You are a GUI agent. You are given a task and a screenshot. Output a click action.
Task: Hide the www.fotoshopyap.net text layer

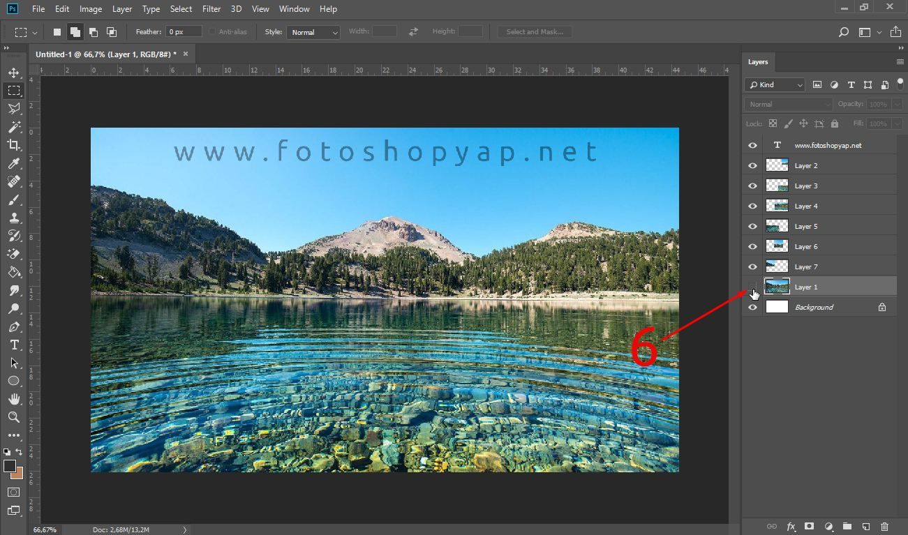752,146
